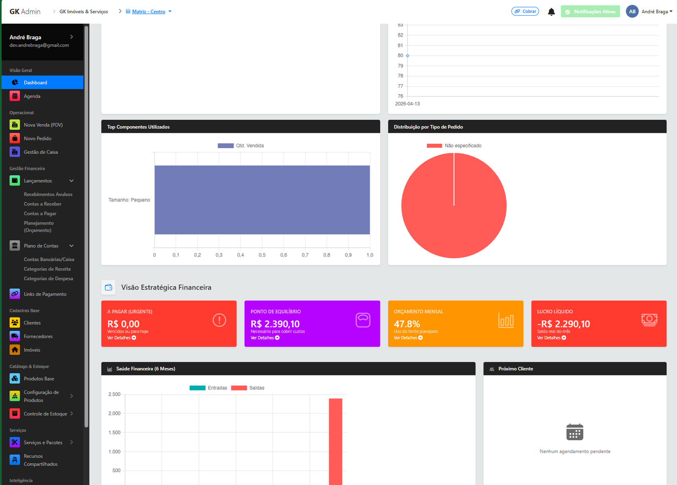The width and height of the screenshot is (677, 485).
Task: Toggle the Qtd. Vendida legend entry
Action: 241,145
